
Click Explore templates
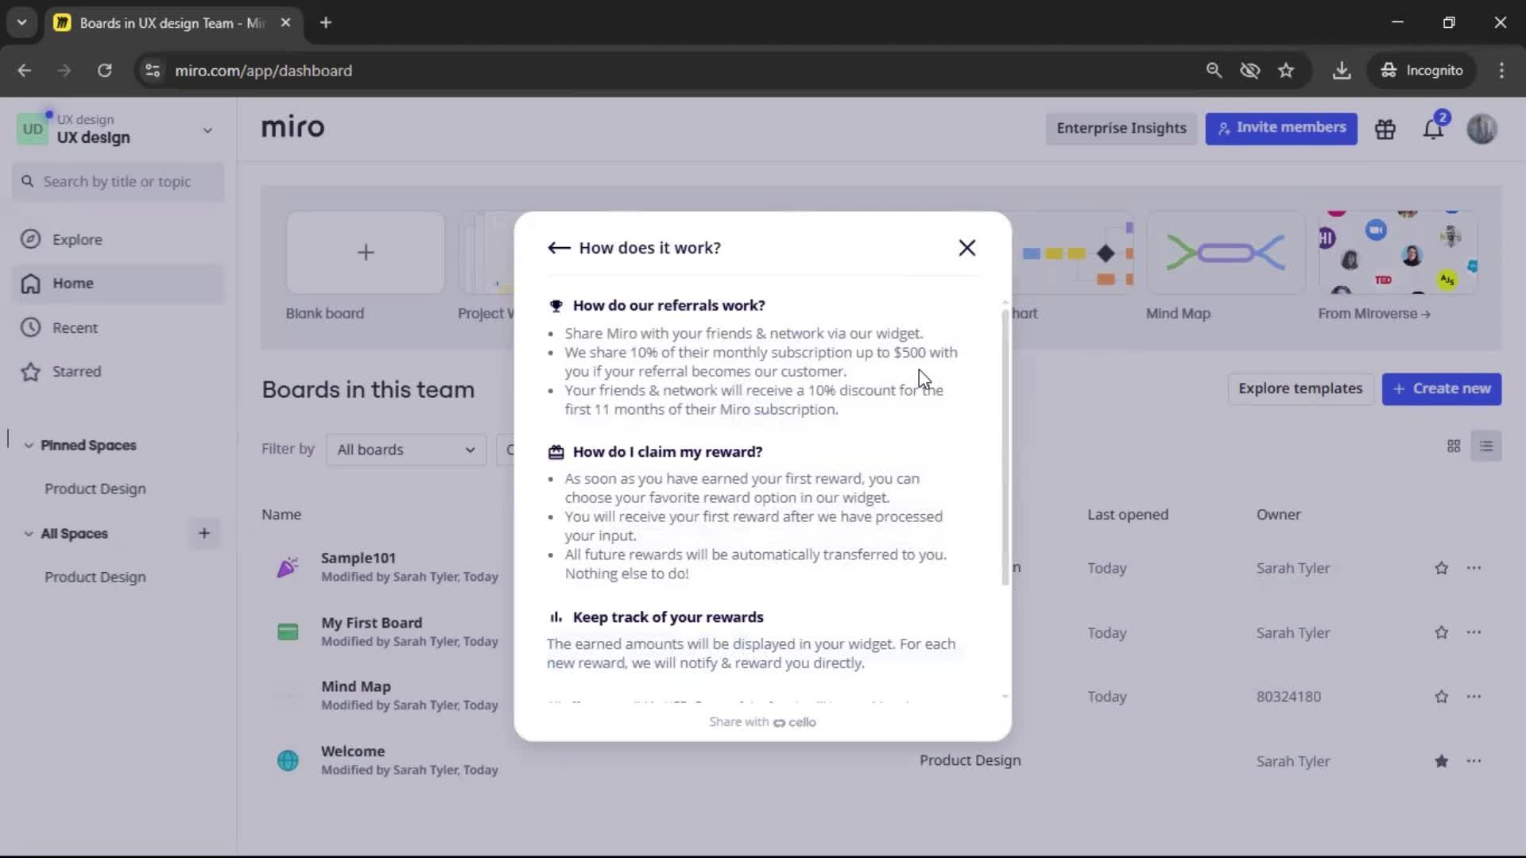(x=1300, y=388)
